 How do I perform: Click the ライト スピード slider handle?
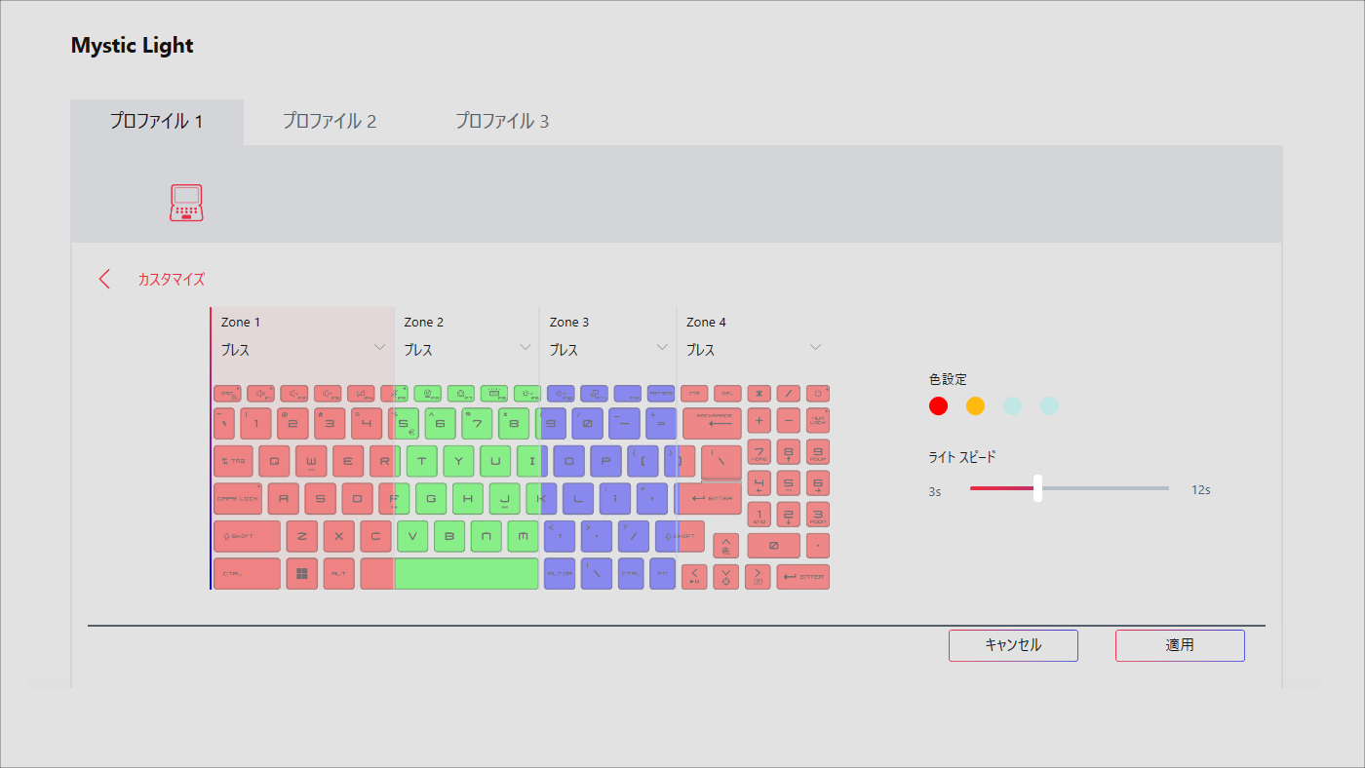[1037, 488]
